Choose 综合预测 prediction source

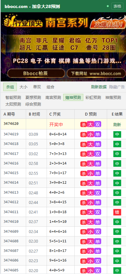pos(33,104)
